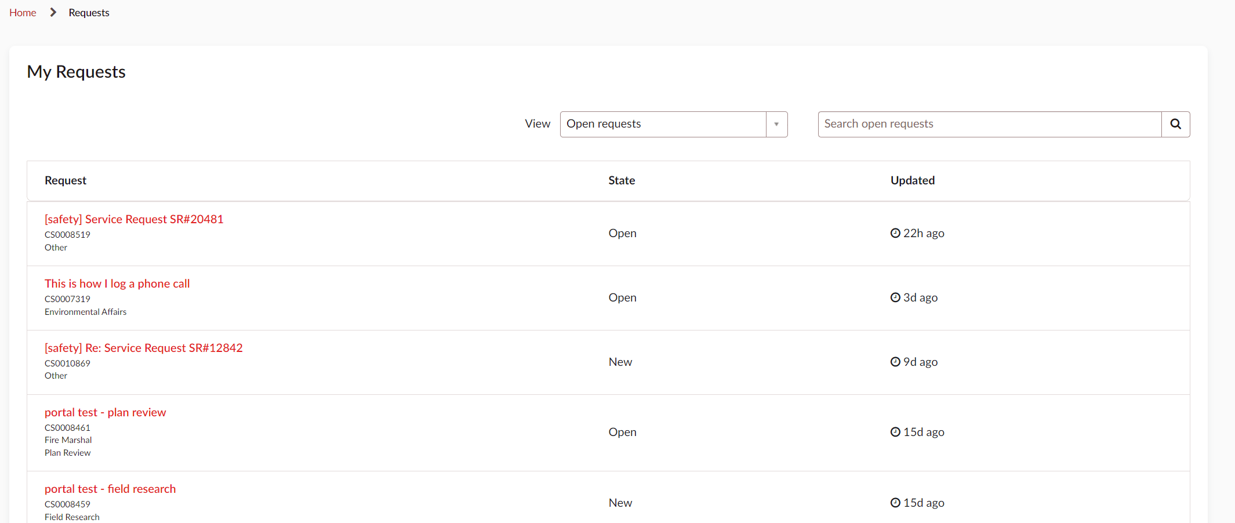Open Service Request SR#20481
This screenshot has width=1235, height=523.
[x=134, y=219]
